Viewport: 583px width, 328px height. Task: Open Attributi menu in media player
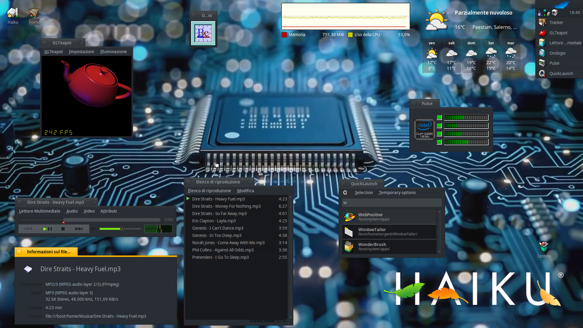click(108, 211)
